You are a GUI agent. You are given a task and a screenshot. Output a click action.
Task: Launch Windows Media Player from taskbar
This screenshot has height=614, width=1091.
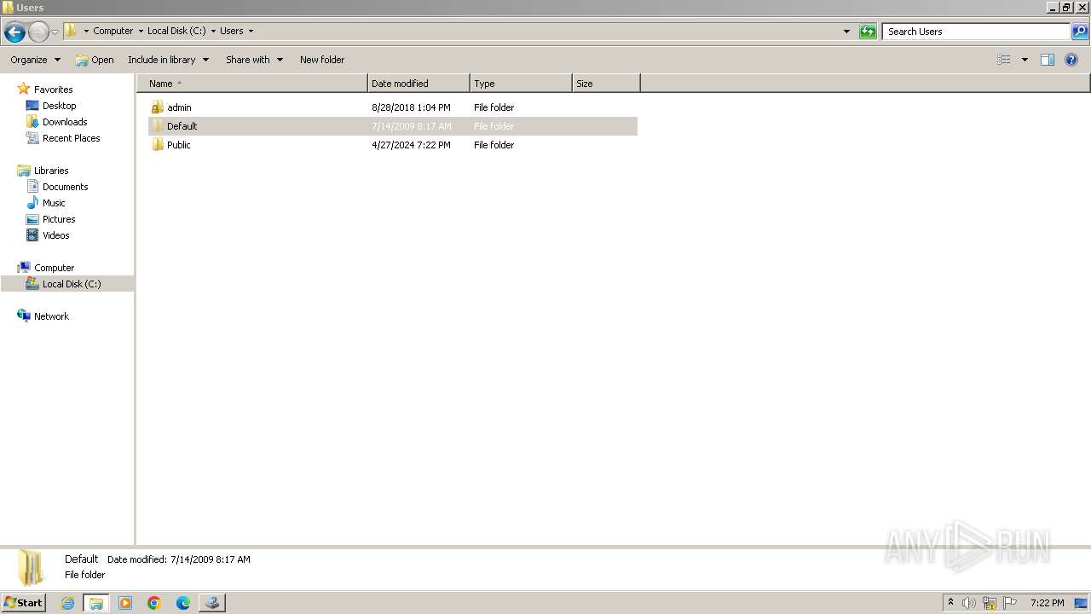coord(125,603)
